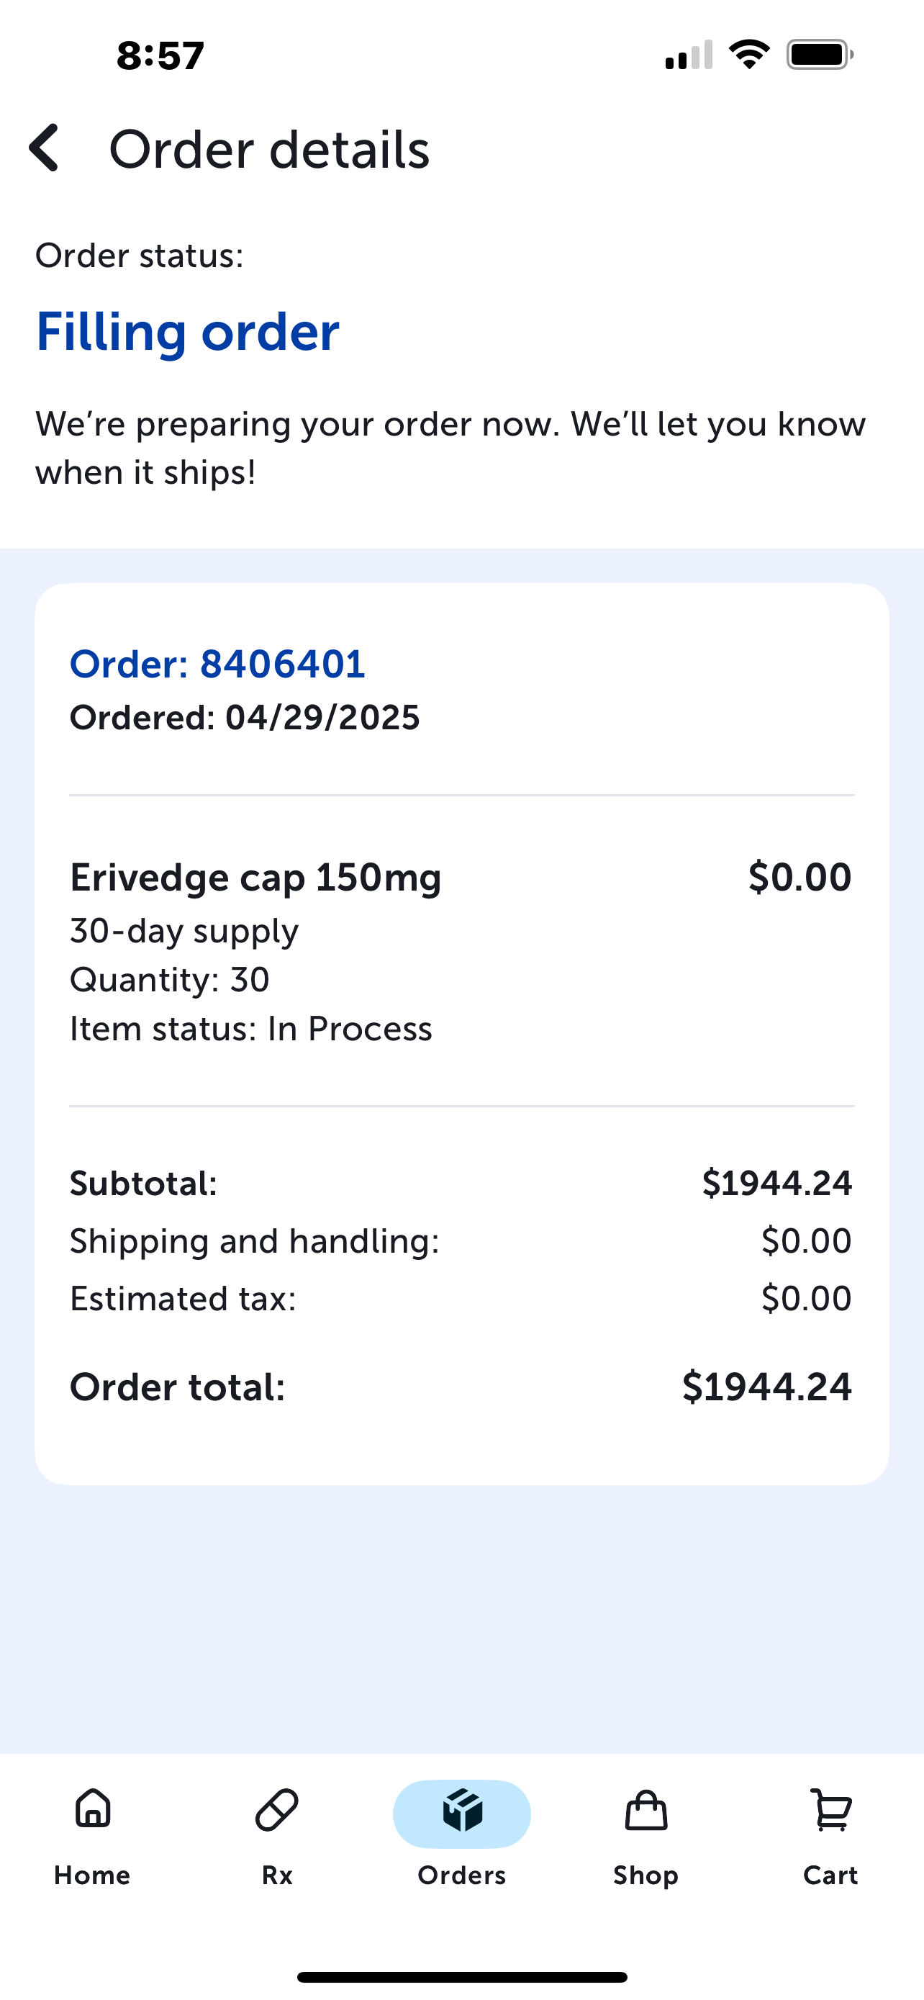
Task: Tap the Ordered date 04/29/2025
Action: click(245, 717)
